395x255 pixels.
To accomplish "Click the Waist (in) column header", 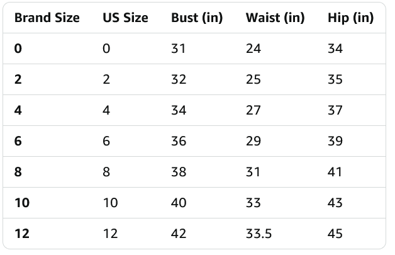I will click(x=275, y=18).
